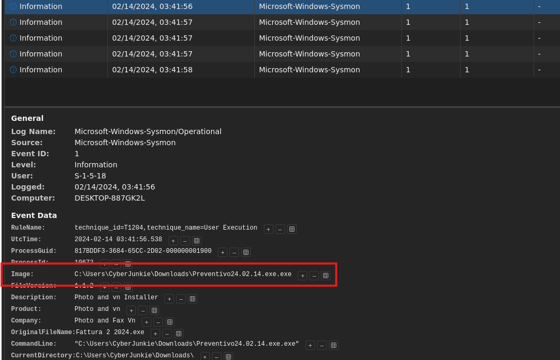
Task: Click the UtcTime value 2024-02-14 03:41:56.538
Action: [x=118, y=239]
